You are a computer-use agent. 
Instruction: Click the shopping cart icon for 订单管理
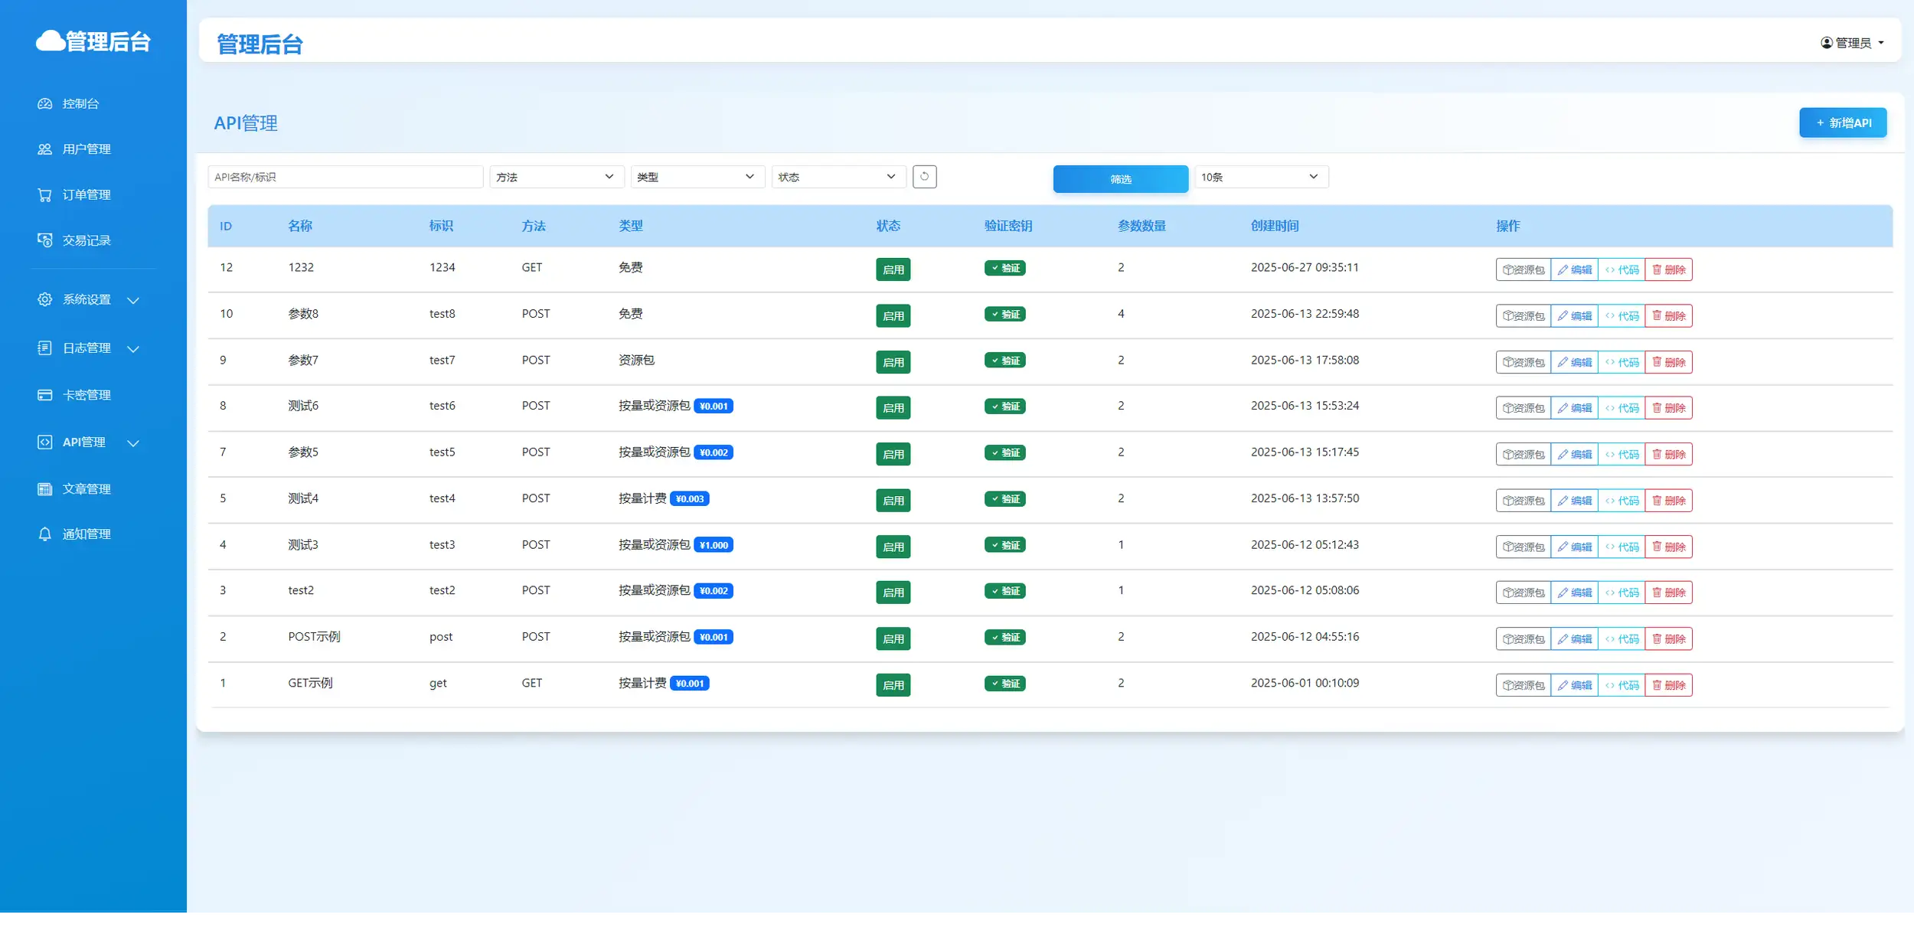(45, 195)
